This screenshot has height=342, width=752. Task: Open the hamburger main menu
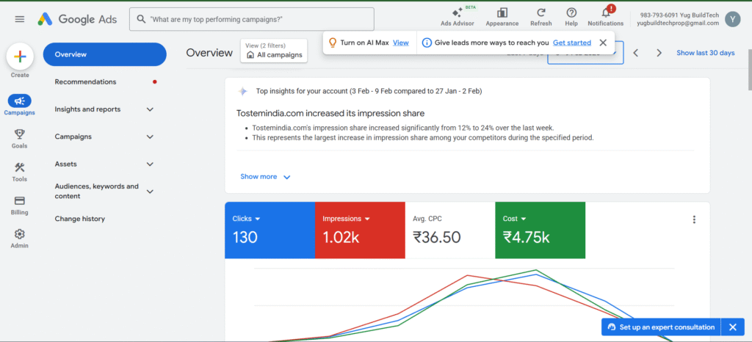[20, 19]
